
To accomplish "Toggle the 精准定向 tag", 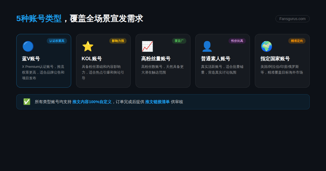I will pyautogui.click(x=297, y=41).
